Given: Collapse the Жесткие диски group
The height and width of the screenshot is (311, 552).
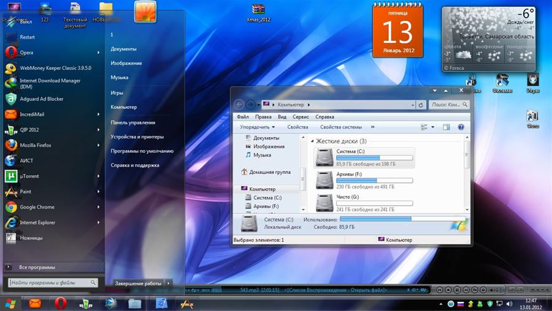Looking at the screenshot, I should [x=311, y=141].
